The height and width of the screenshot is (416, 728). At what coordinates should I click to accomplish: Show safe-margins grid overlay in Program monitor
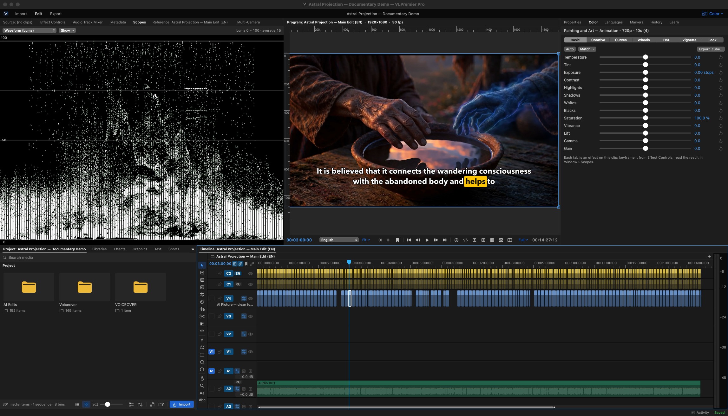(492, 240)
